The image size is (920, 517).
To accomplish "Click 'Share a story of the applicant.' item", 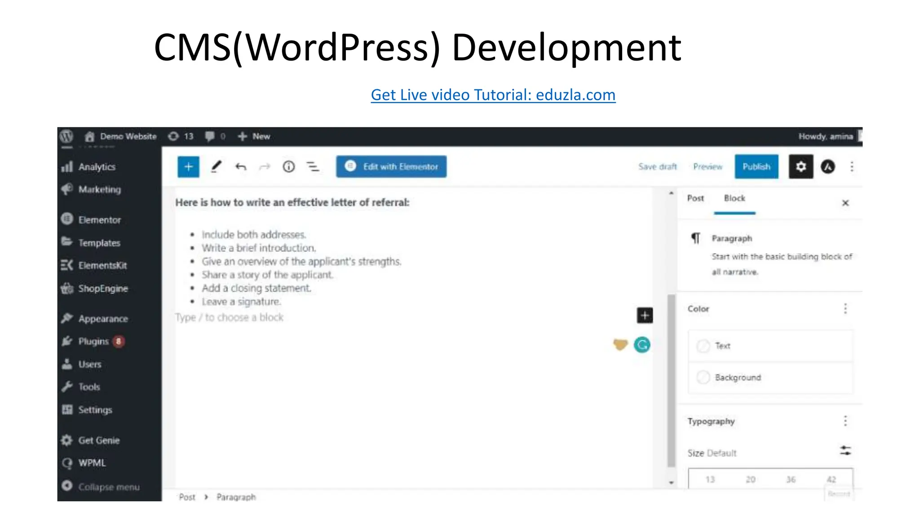I will 267,275.
